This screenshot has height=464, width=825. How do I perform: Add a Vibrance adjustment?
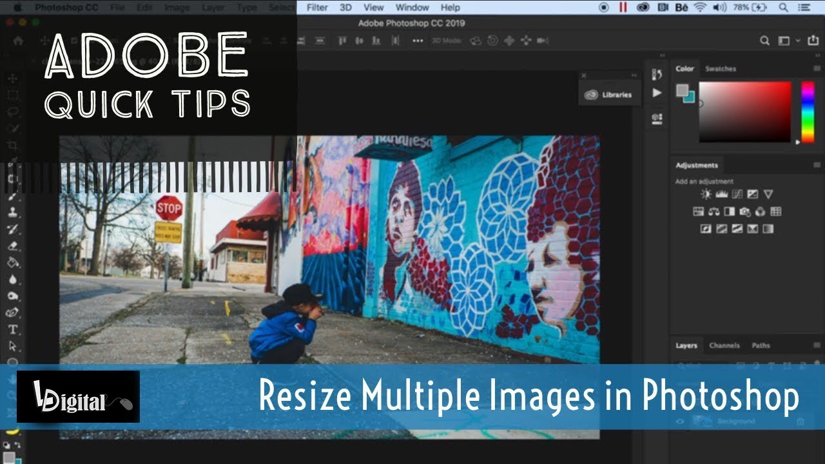click(x=768, y=194)
